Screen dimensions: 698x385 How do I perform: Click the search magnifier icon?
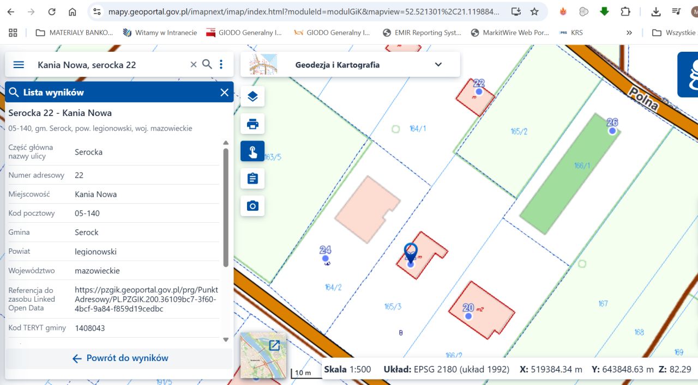pyautogui.click(x=207, y=64)
